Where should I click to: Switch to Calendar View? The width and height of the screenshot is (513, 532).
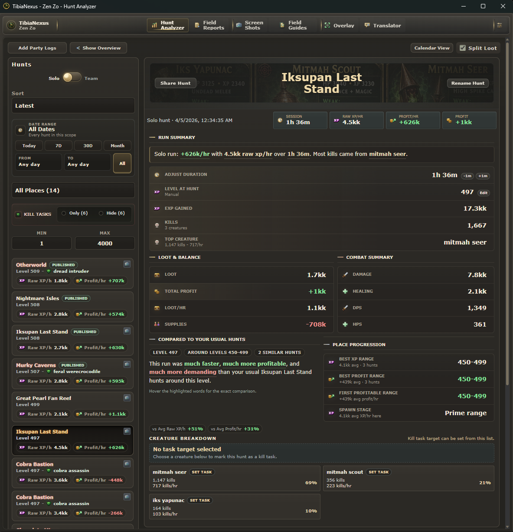pos(432,48)
